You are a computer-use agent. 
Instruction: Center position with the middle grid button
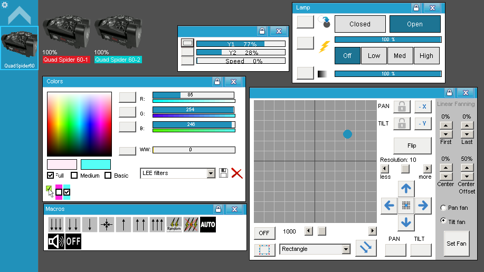pyautogui.click(x=406, y=206)
